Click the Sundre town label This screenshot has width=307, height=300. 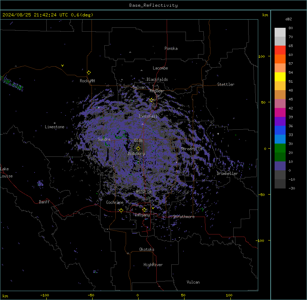pos(104,139)
